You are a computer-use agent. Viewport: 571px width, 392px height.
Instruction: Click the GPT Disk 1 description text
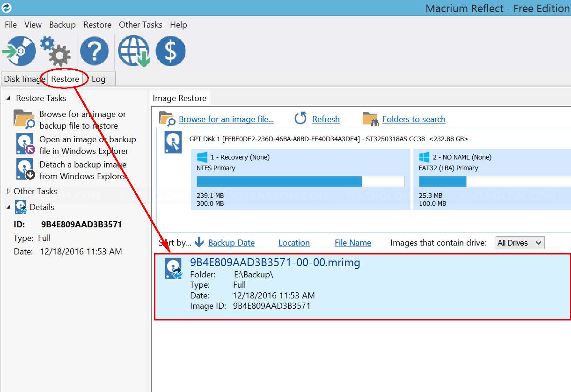[329, 139]
